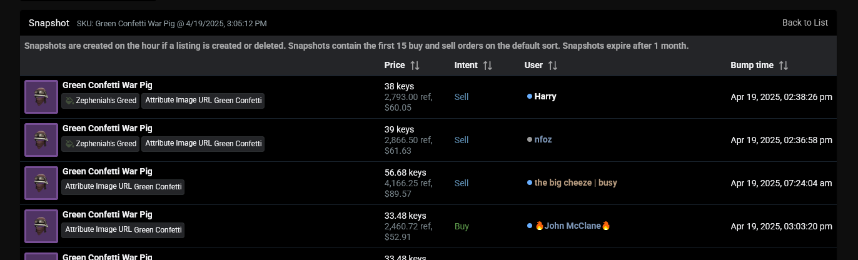Image resolution: width=858 pixels, height=260 pixels.
Task: Click Green Confetti War Pig title at 38 keys
Action: coord(107,86)
